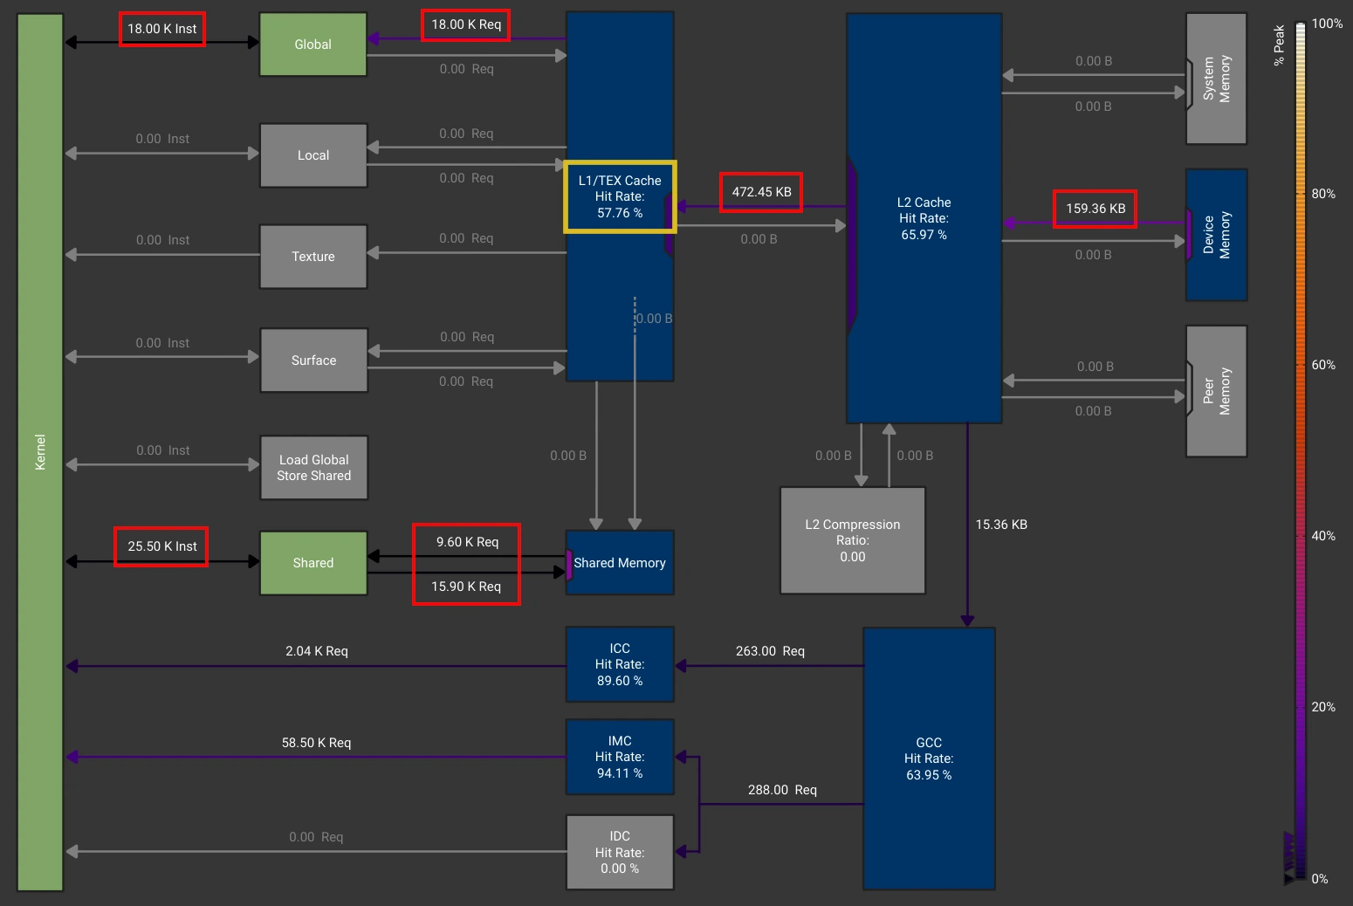Click the 472.45 KB transfer value
This screenshot has height=906, width=1353.
tap(761, 192)
